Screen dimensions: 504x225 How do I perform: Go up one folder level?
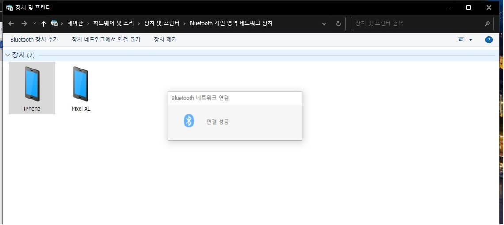pyautogui.click(x=44, y=23)
